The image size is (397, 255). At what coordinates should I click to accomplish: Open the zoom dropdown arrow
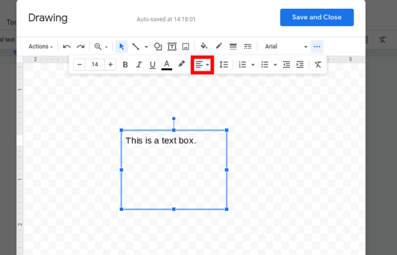106,47
